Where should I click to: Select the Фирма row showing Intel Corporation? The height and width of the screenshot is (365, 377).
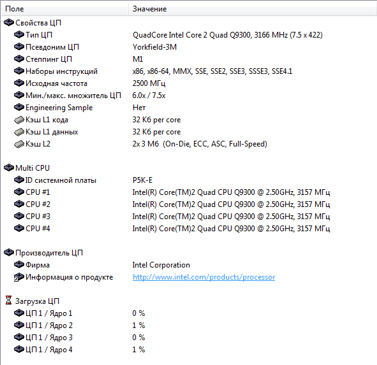click(x=189, y=265)
